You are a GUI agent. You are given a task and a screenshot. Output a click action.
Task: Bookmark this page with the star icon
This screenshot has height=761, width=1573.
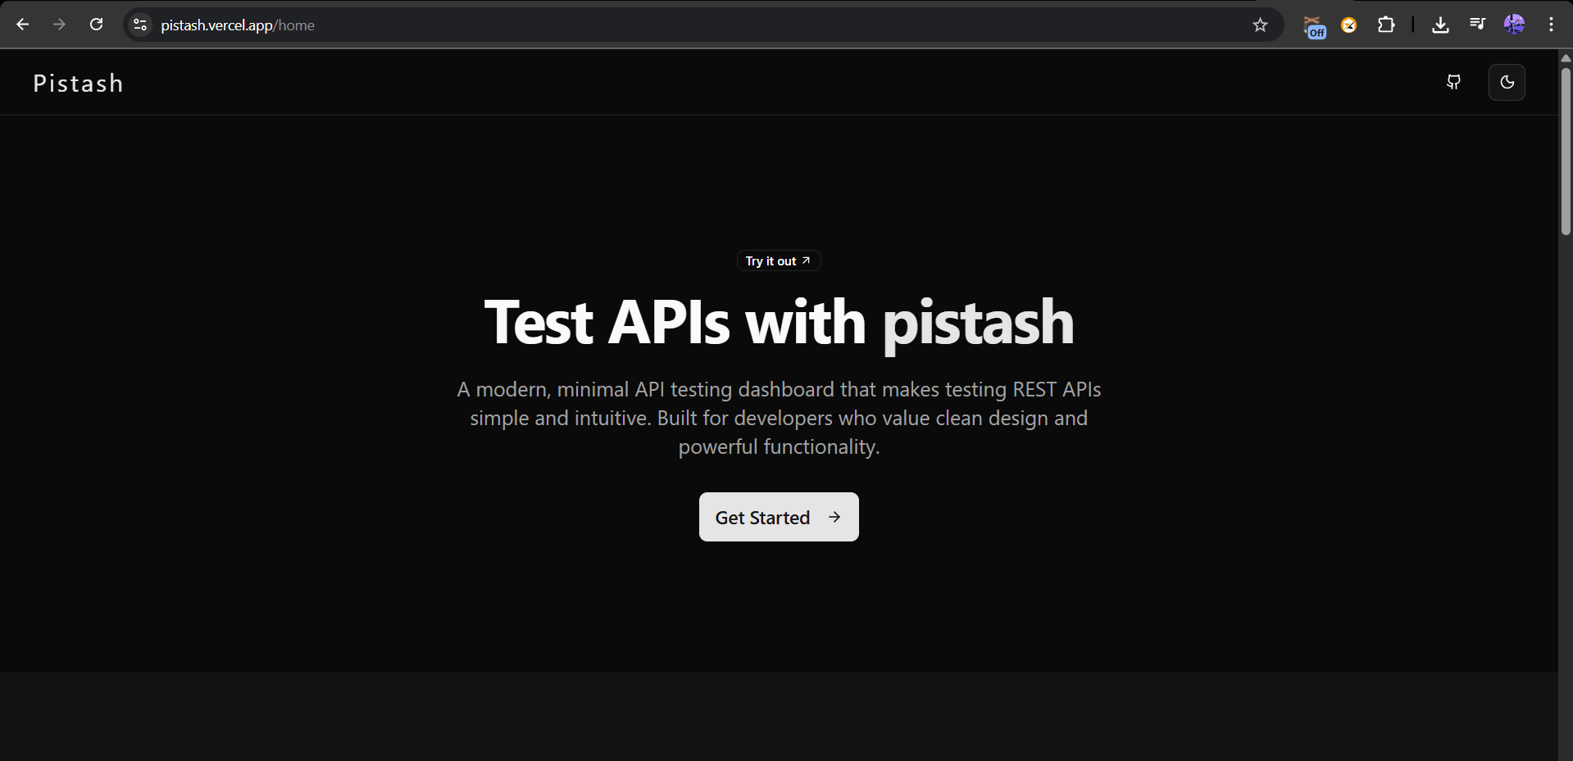point(1260,25)
